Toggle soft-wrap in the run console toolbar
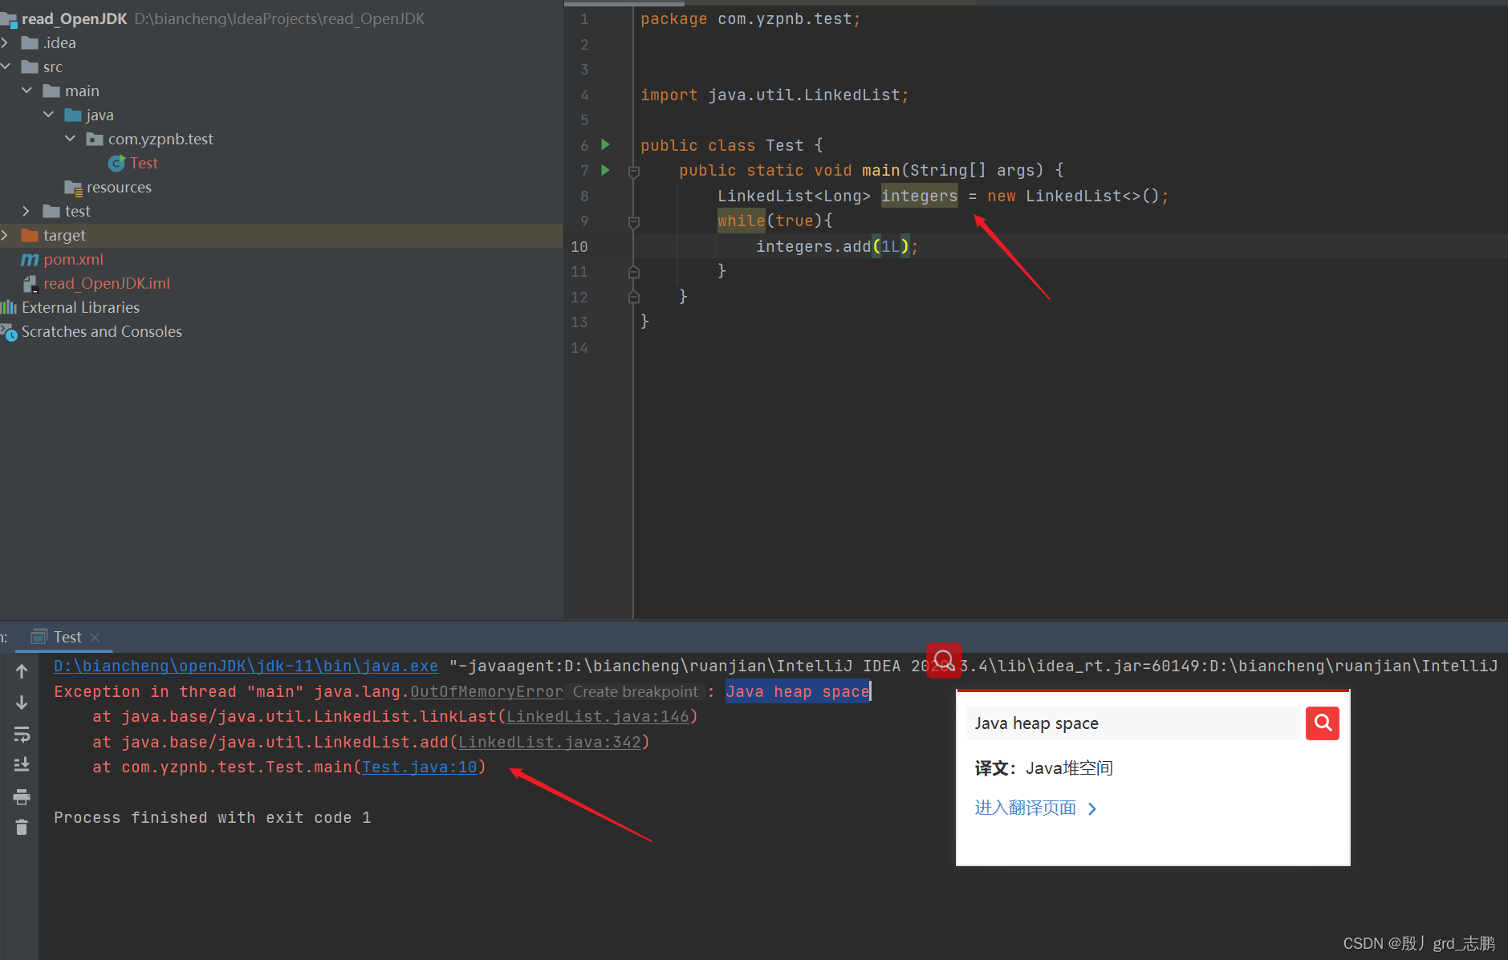This screenshot has height=960, width=1508. tap(22, 734)
